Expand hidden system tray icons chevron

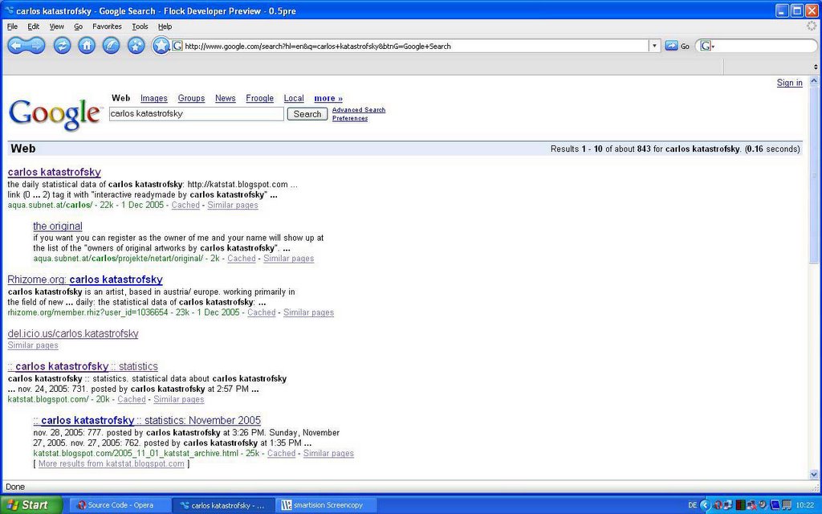click(x=705, y=505)
